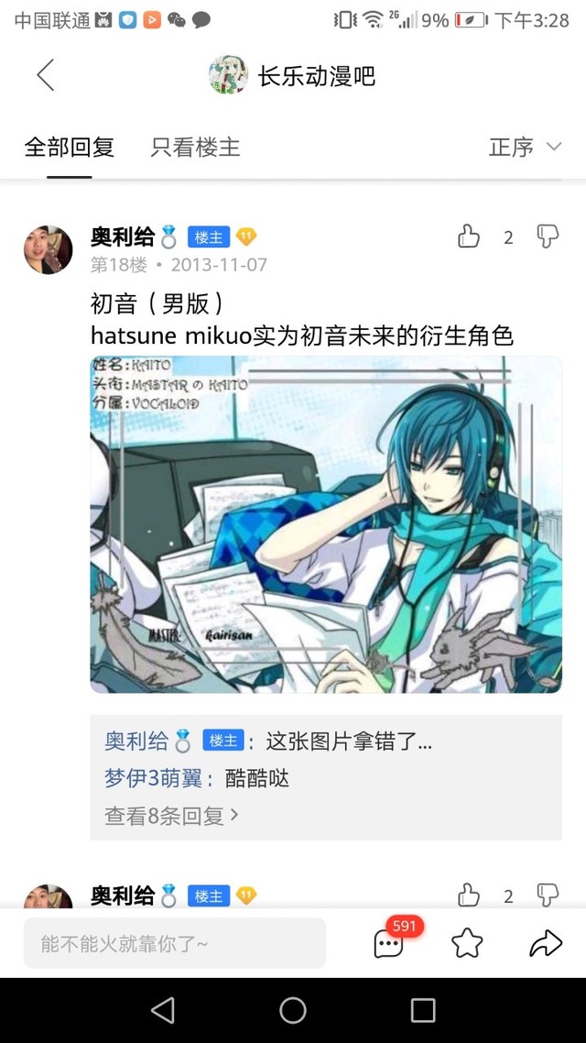The width and height of the screenshot is (586, 1043).
Task: Open the KAITO anime image
Action: (326, 525)
